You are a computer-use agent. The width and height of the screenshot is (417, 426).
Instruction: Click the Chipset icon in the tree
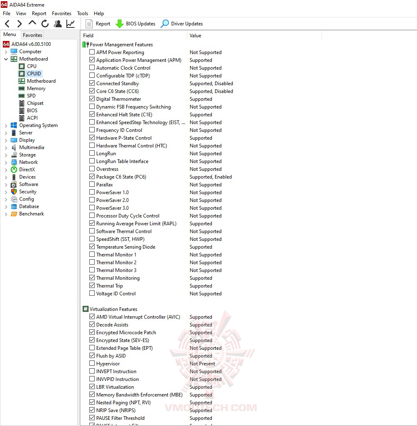pos(22,103)
